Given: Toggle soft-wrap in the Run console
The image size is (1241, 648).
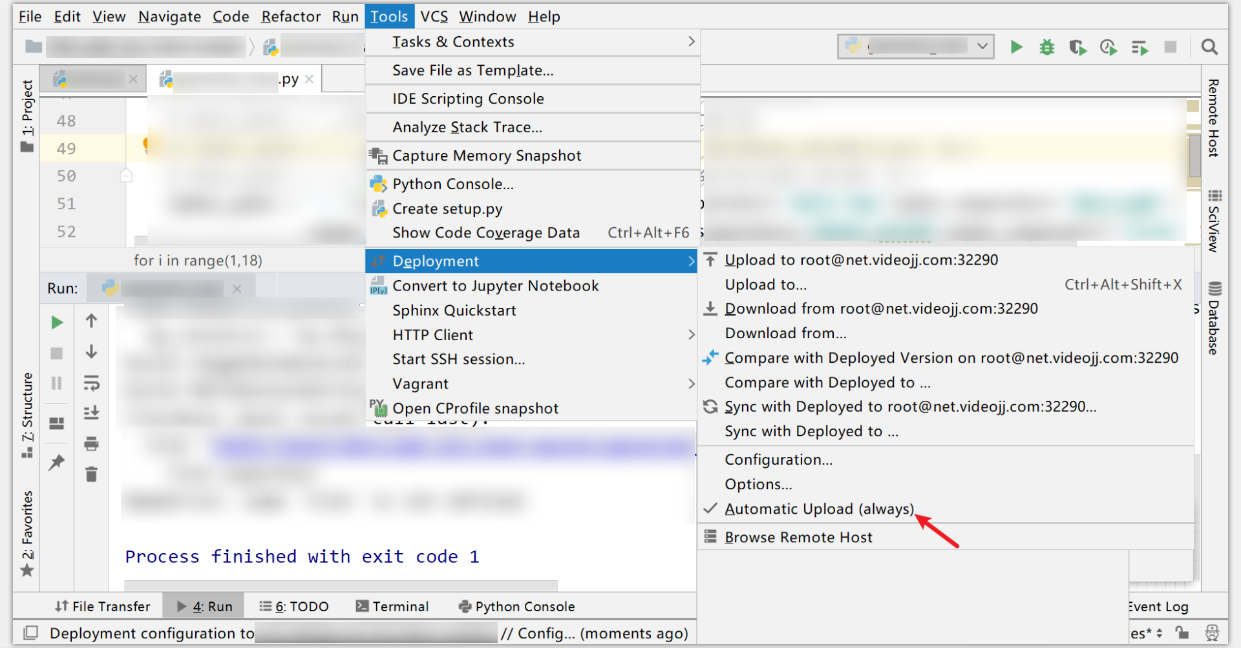Looking at the screenshot, I should [x=91, y=383].
